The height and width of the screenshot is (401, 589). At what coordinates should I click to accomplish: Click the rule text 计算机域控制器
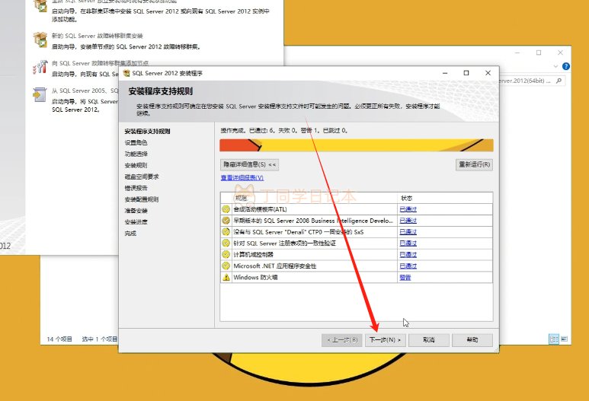[x=253, y=254]
